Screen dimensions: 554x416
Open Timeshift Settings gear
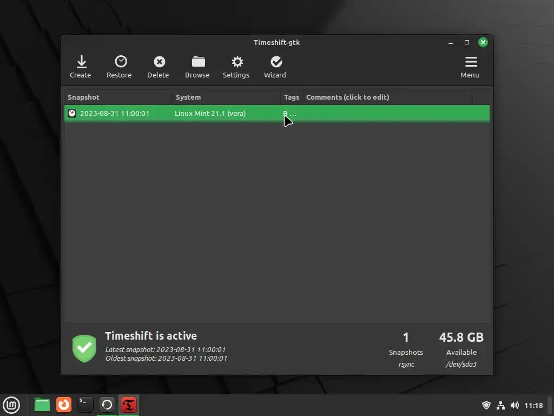[236, 67]
